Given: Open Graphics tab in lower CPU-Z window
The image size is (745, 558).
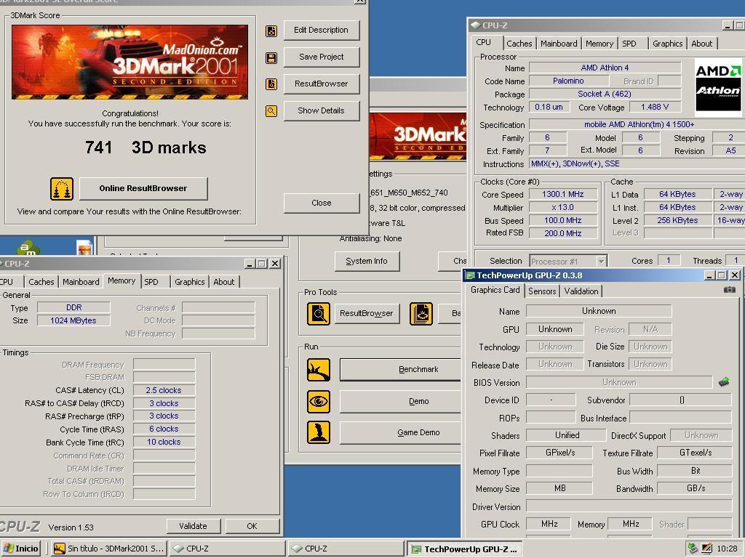Looking at the screenshot, I should pos(189,282).
